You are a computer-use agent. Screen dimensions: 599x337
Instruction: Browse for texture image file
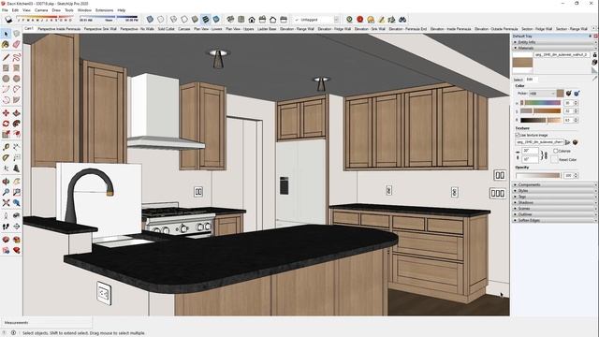[568, 142]
